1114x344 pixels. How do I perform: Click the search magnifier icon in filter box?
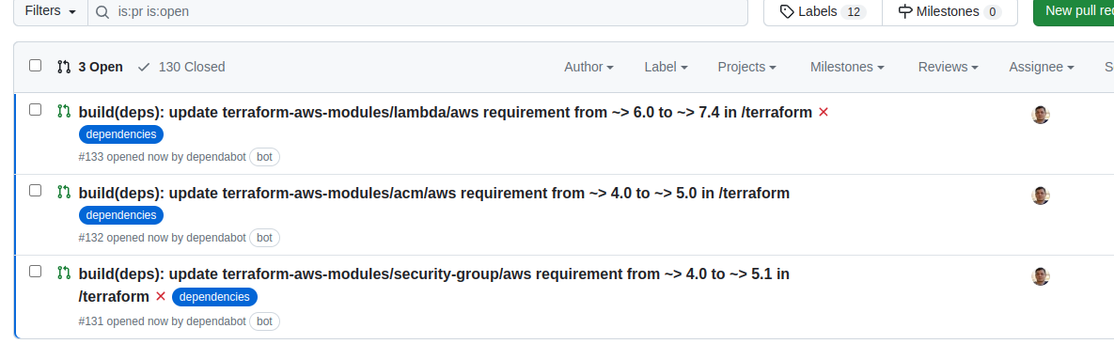click(102, 12)
